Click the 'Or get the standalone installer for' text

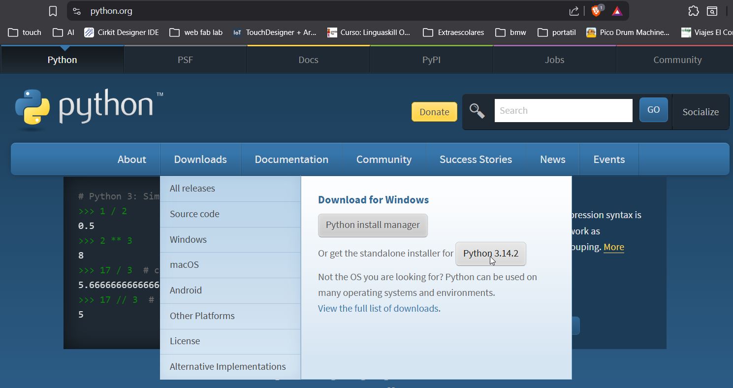(385, 254)
